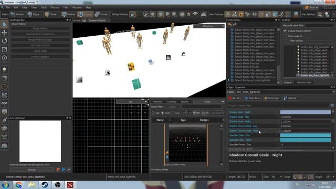Click the gamepad icon in Editing Settings
The width and height of the screenshot is (336, 189).
pos(203,14)
